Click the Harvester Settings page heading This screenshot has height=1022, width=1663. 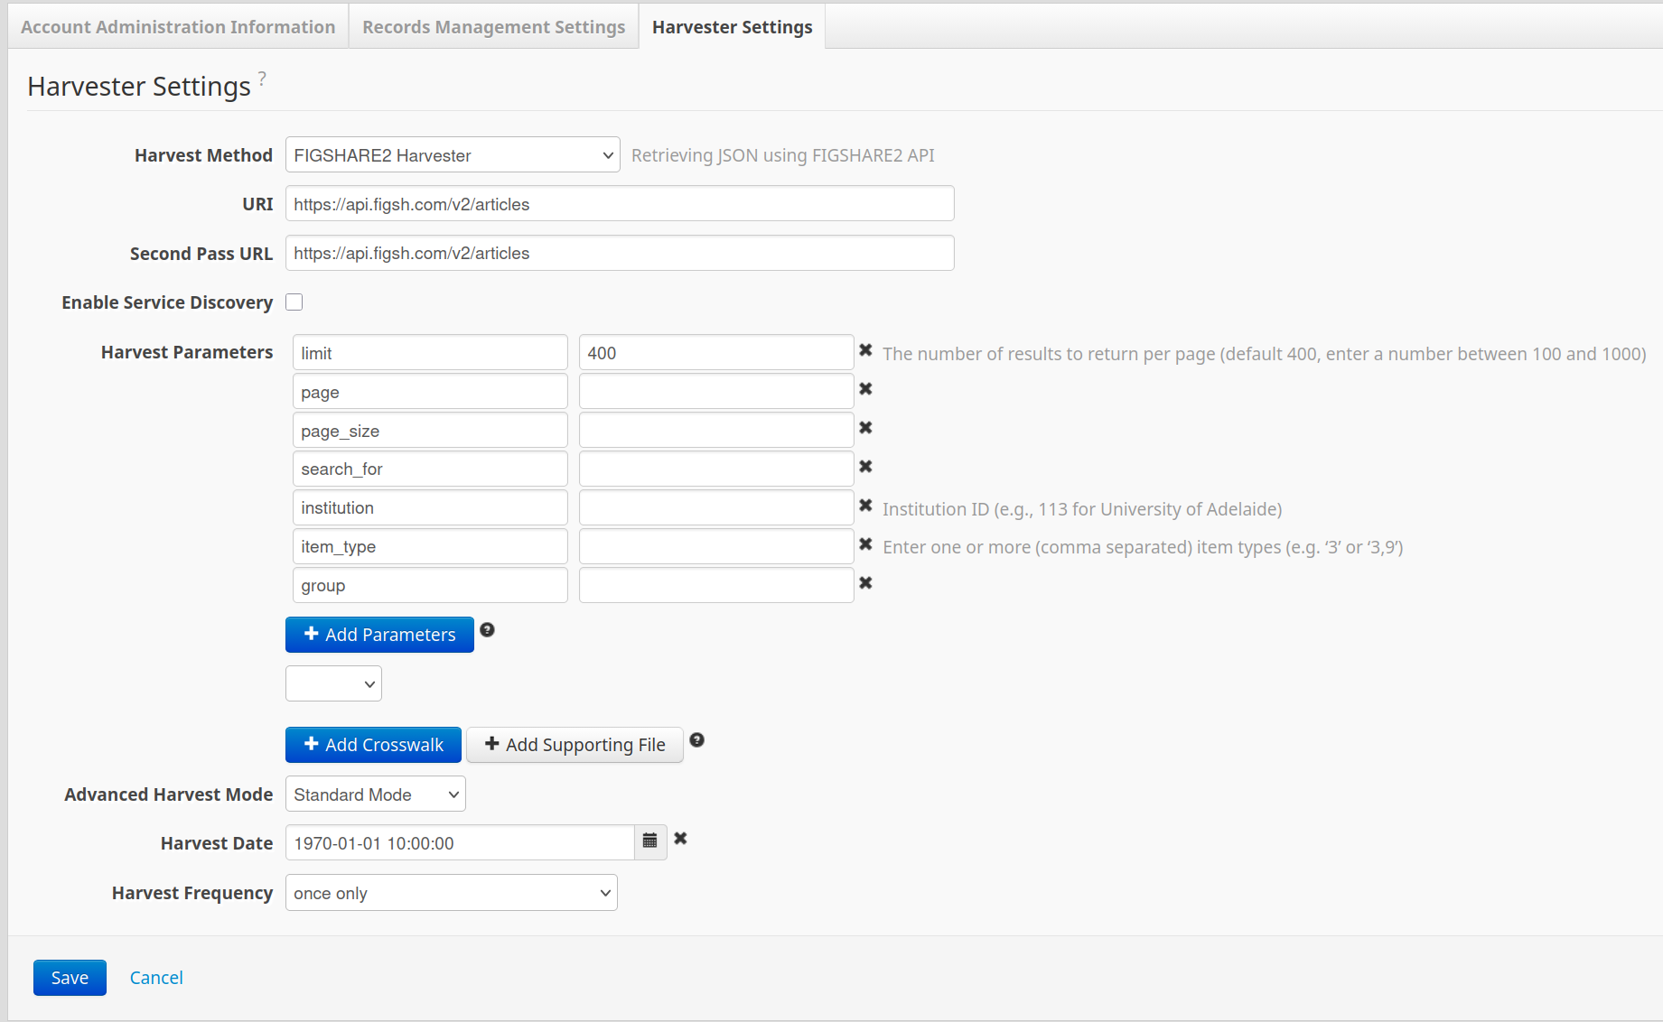(x=139, y=87)
